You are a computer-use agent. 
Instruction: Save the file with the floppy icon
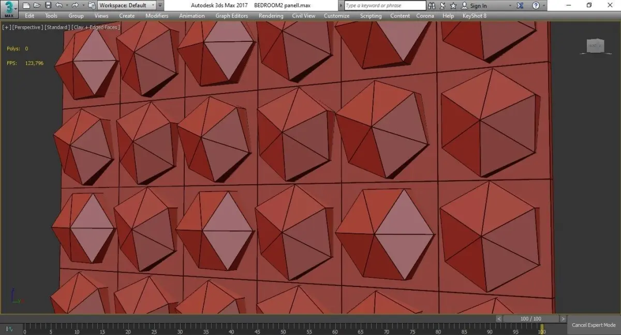[48, 6]
